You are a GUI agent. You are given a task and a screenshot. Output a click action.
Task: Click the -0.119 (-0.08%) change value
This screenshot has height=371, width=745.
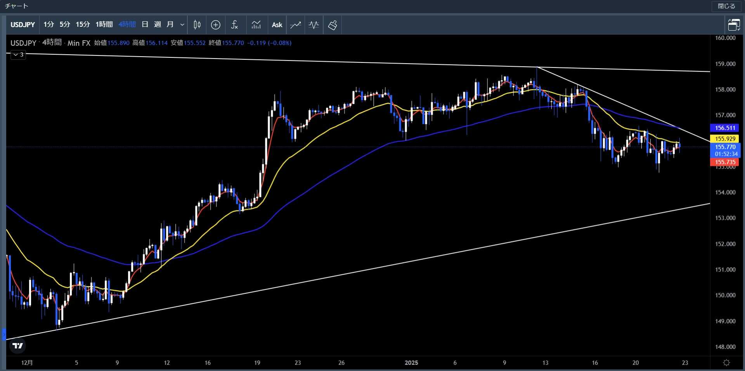coord(269,43)
